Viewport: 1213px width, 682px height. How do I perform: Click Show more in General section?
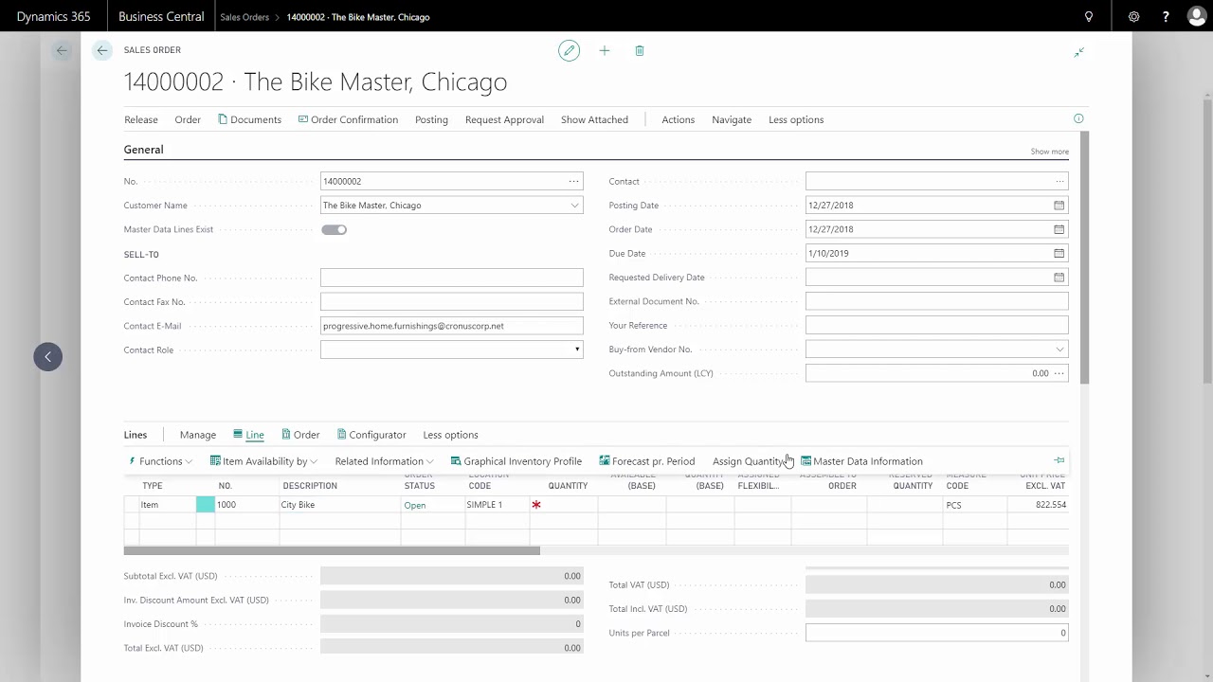[x=1049, y=152]
